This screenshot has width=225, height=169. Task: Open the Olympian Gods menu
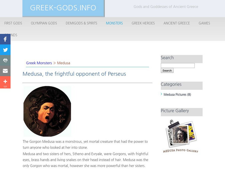(44, 23)
